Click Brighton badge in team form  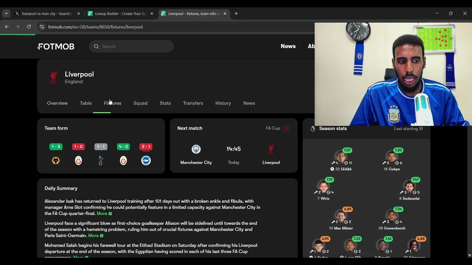click(146, 160)
